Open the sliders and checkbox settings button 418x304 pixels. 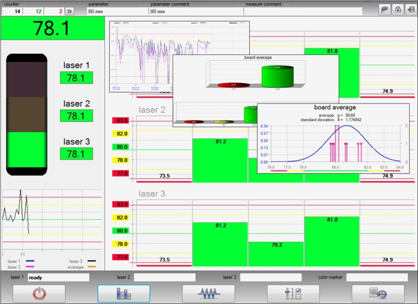coord(293,294)
